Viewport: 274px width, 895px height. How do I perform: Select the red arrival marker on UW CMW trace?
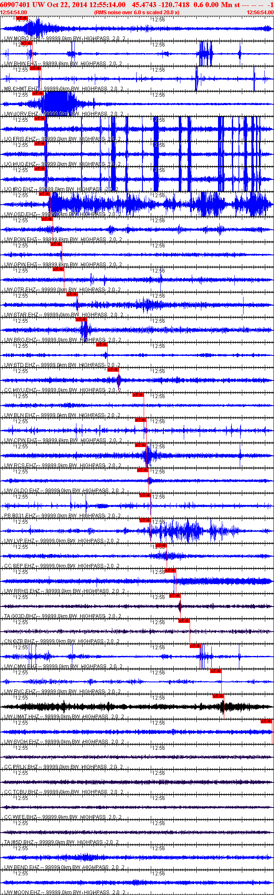(x=195, y=646)
